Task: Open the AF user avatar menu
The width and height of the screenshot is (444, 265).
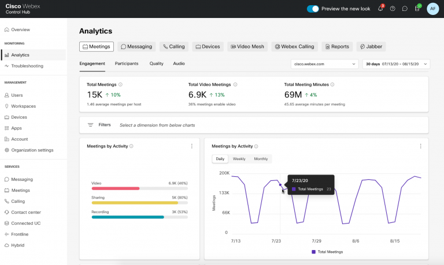Action: pos(432,9)
